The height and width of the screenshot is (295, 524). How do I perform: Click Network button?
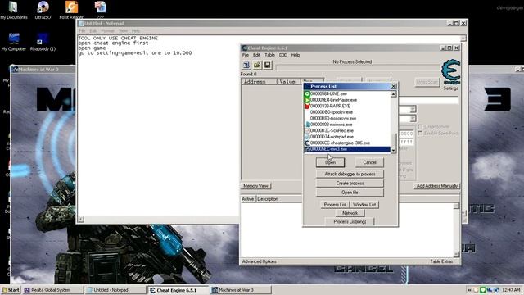(x=350, y=213)
